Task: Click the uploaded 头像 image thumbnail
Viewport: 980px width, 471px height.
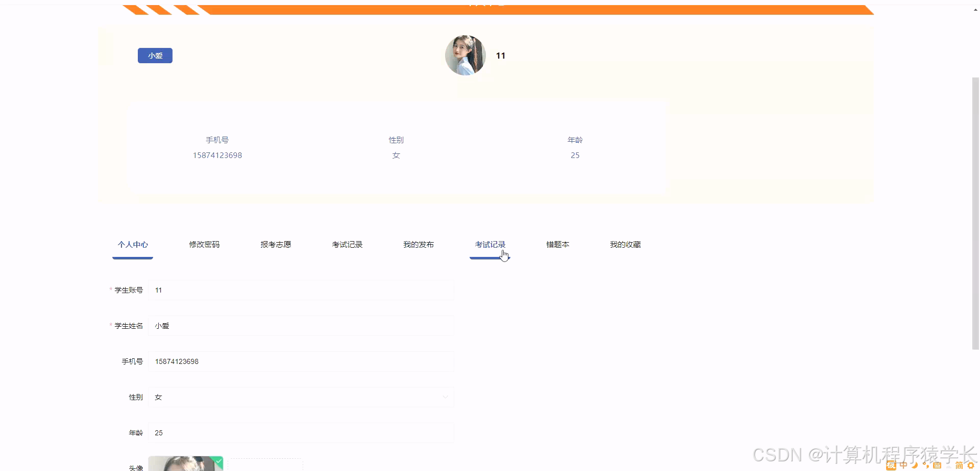Action: point(186,463)
